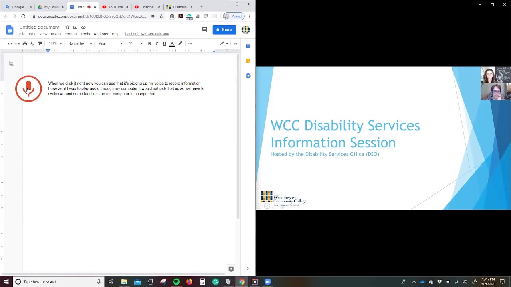Open the Google account avatar
Image resolution: width=511 pixels, height=287 pixels.
pos(246,29)
